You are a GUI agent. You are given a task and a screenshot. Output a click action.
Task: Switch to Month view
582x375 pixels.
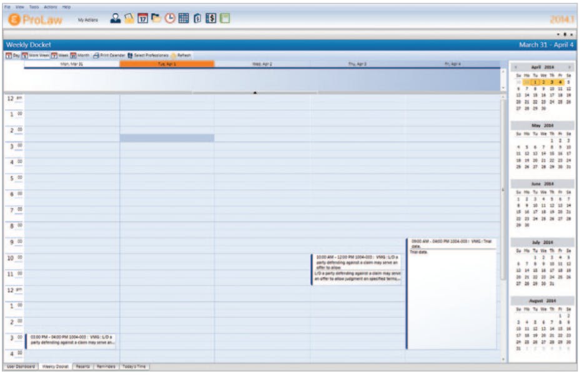(80, 56)
